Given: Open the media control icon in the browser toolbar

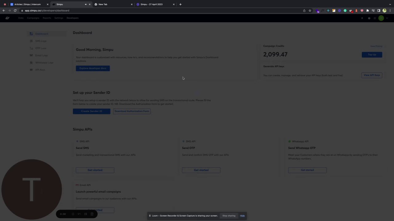Looking at the screenshot, I should coord(373,10).
